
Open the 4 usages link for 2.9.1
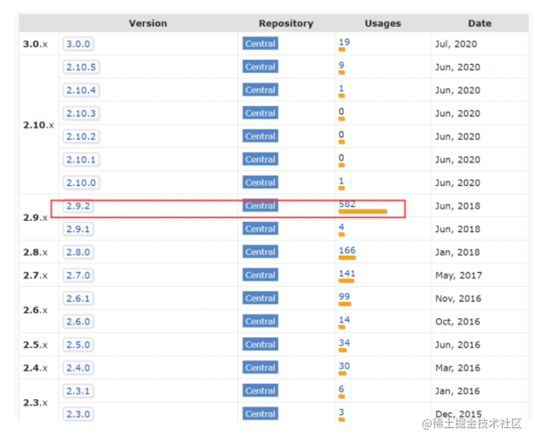coord(341,227)
